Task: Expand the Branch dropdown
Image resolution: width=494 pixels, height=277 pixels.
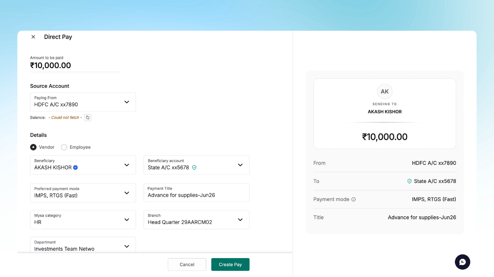Action: click(x=196, y=220)
